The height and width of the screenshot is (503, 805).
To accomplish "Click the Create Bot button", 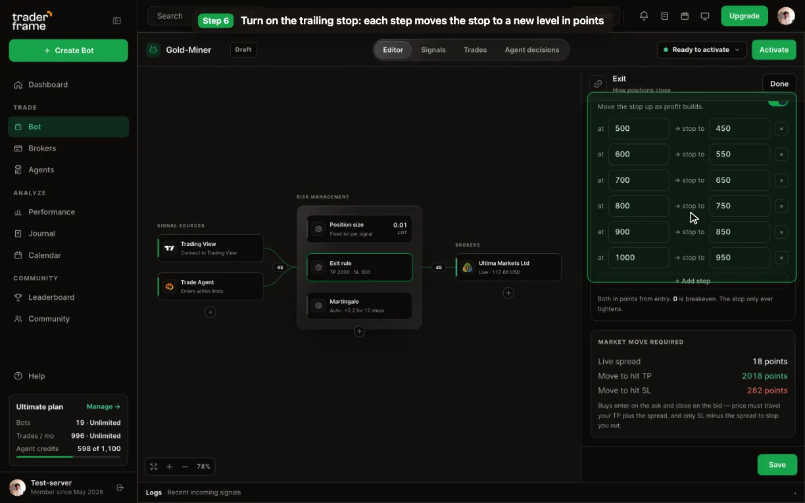I will tap(68, 51).
